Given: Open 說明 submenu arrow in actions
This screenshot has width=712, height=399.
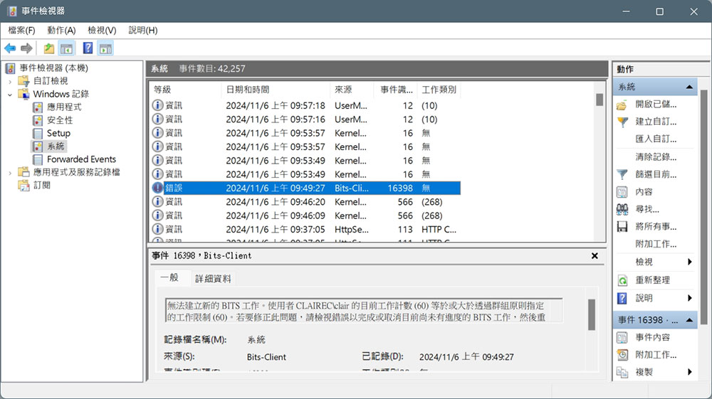Looking at the screenshot, I should 690,298.
